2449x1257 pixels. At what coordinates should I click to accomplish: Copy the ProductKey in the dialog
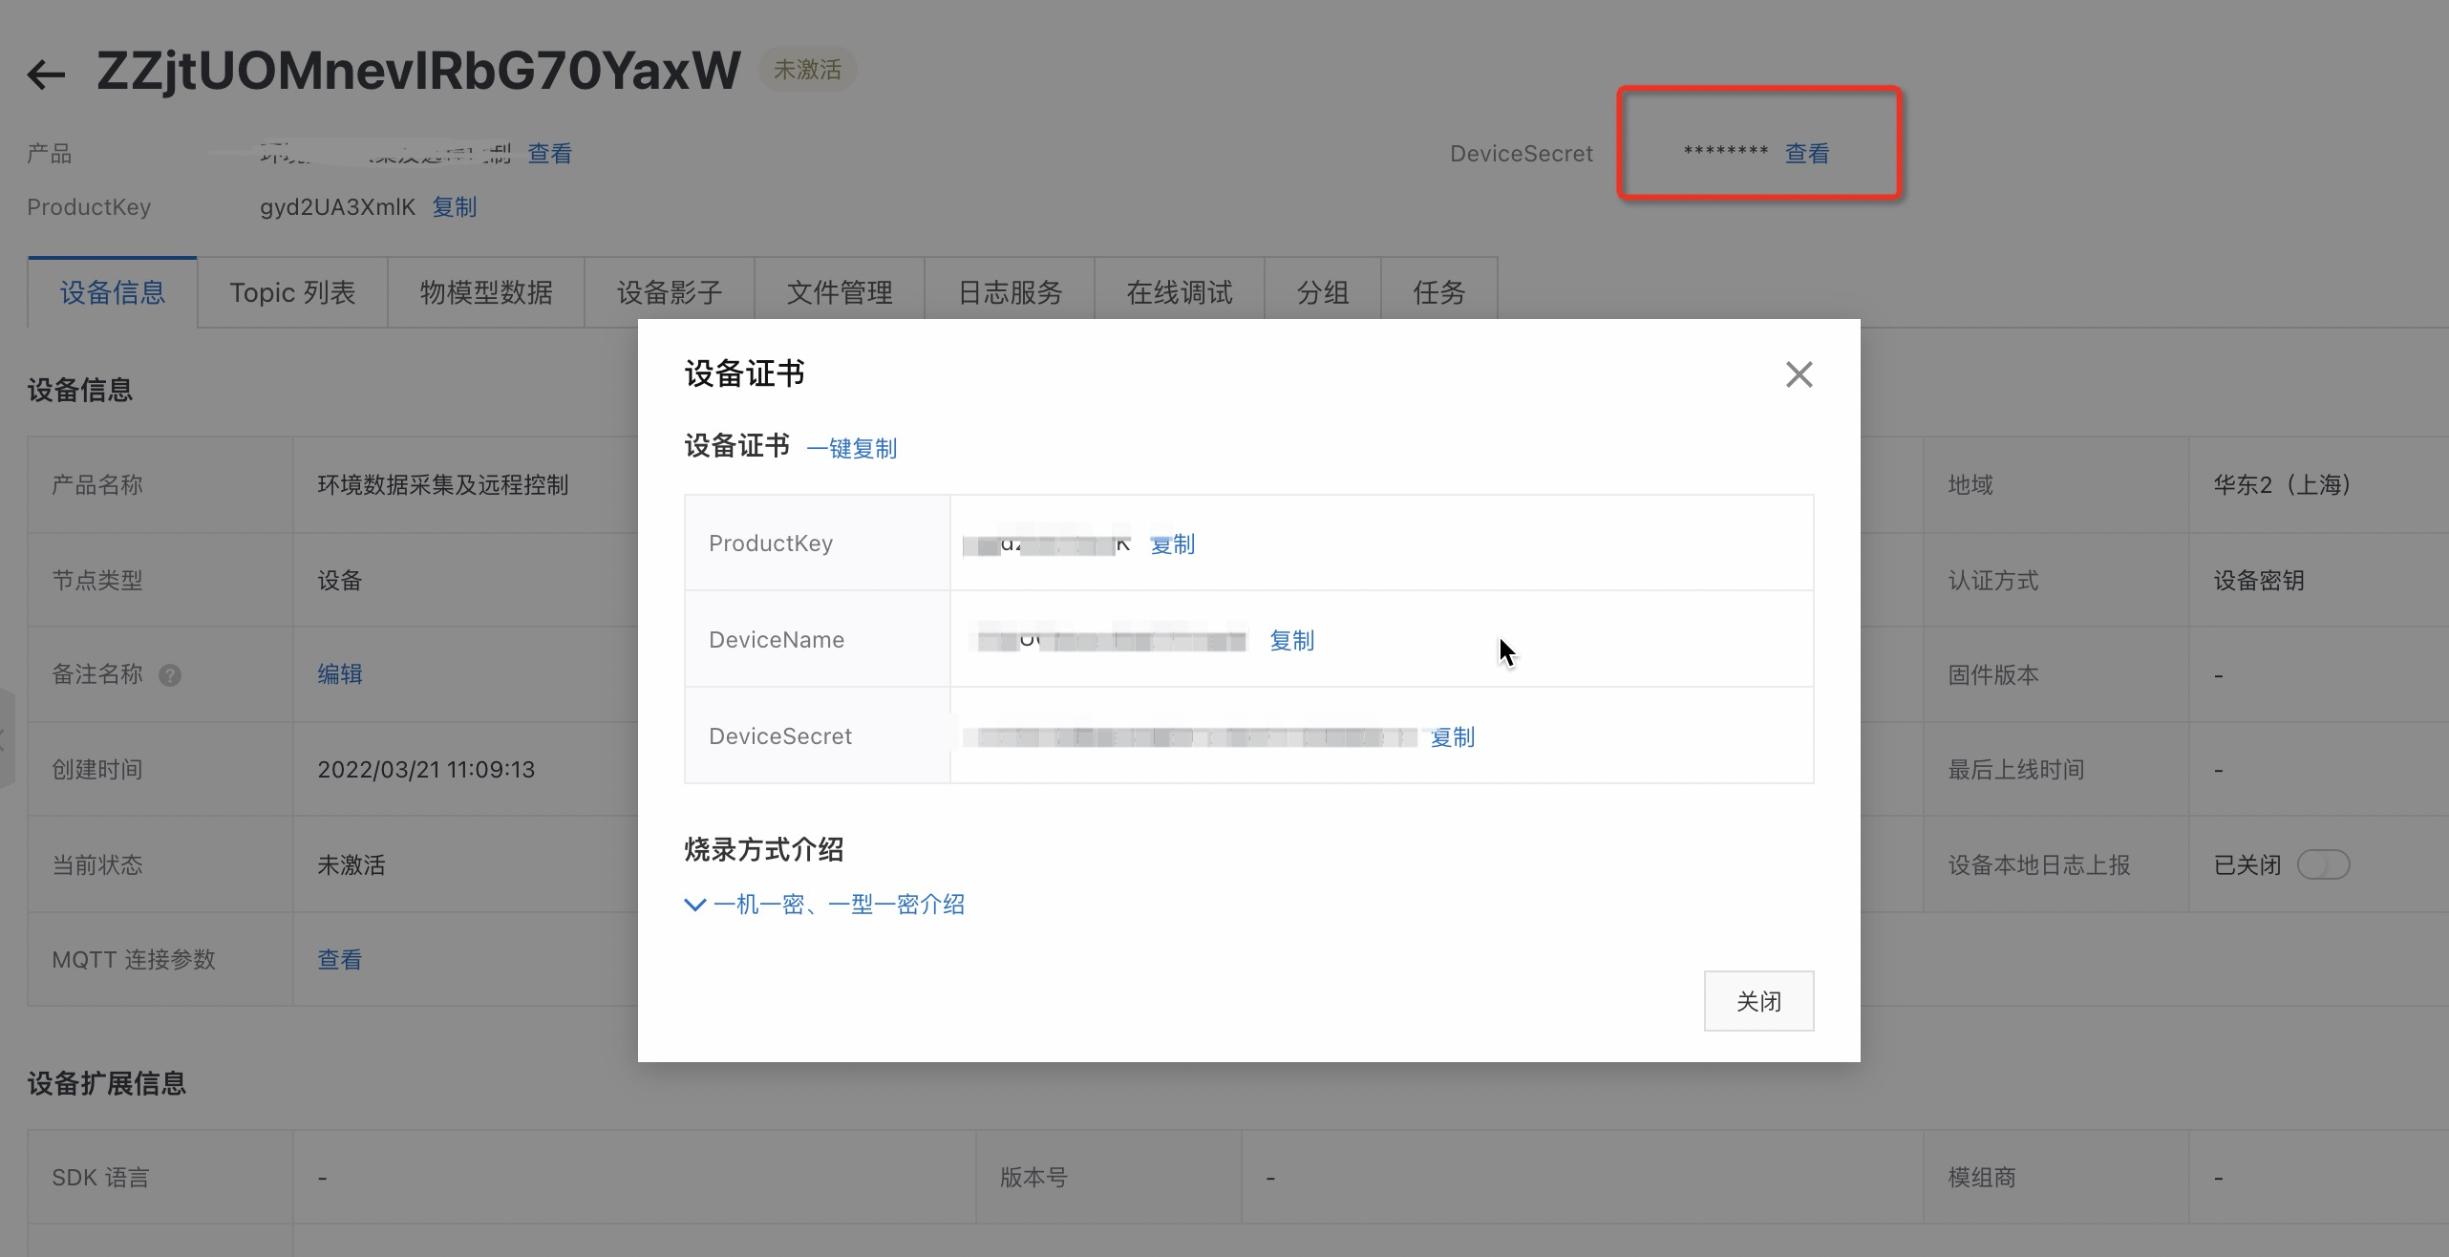(x=1172, y=544)
